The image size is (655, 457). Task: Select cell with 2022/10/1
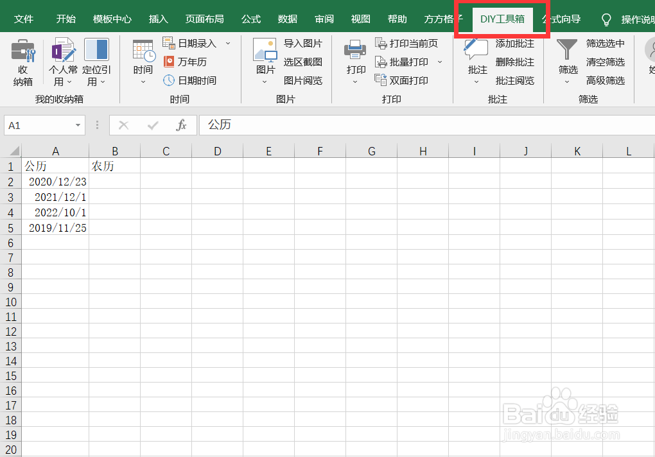(55, 212)
